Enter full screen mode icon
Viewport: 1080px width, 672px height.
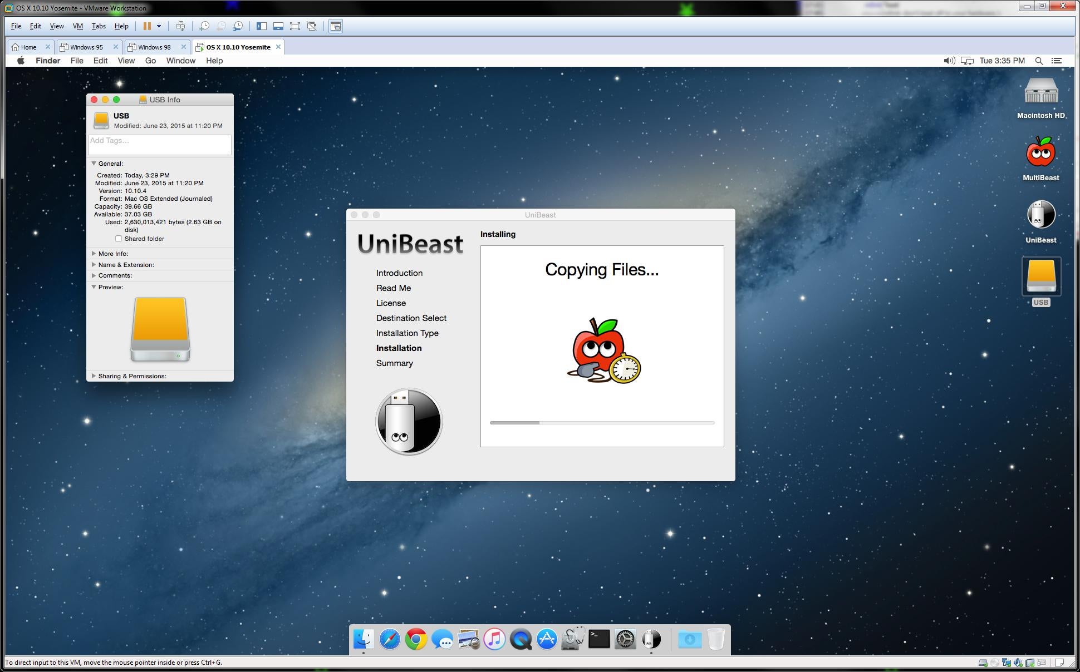(x=295, y=26)
